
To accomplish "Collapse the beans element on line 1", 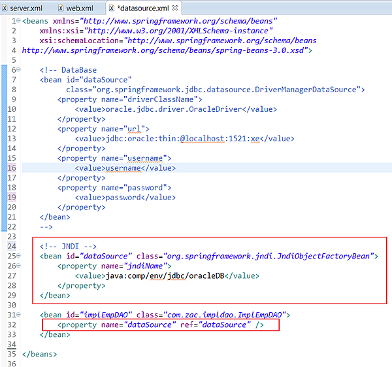I will pyautogui.click(x=18, y=20).
